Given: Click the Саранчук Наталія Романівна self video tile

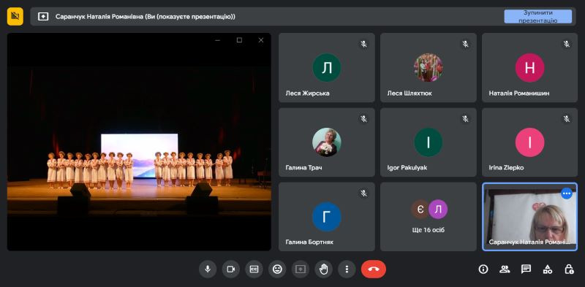Looking at the screenshot, I should [x=529, y=217].
